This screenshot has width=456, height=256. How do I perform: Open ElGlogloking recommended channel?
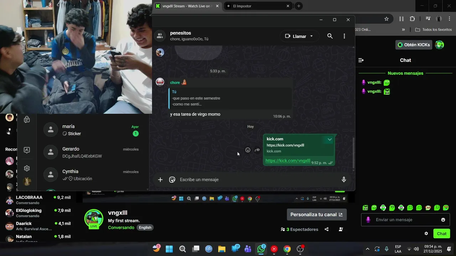click(38, 213)
